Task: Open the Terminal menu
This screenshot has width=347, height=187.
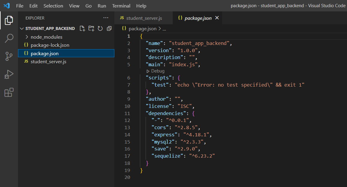Action: (x=121, y=6)
